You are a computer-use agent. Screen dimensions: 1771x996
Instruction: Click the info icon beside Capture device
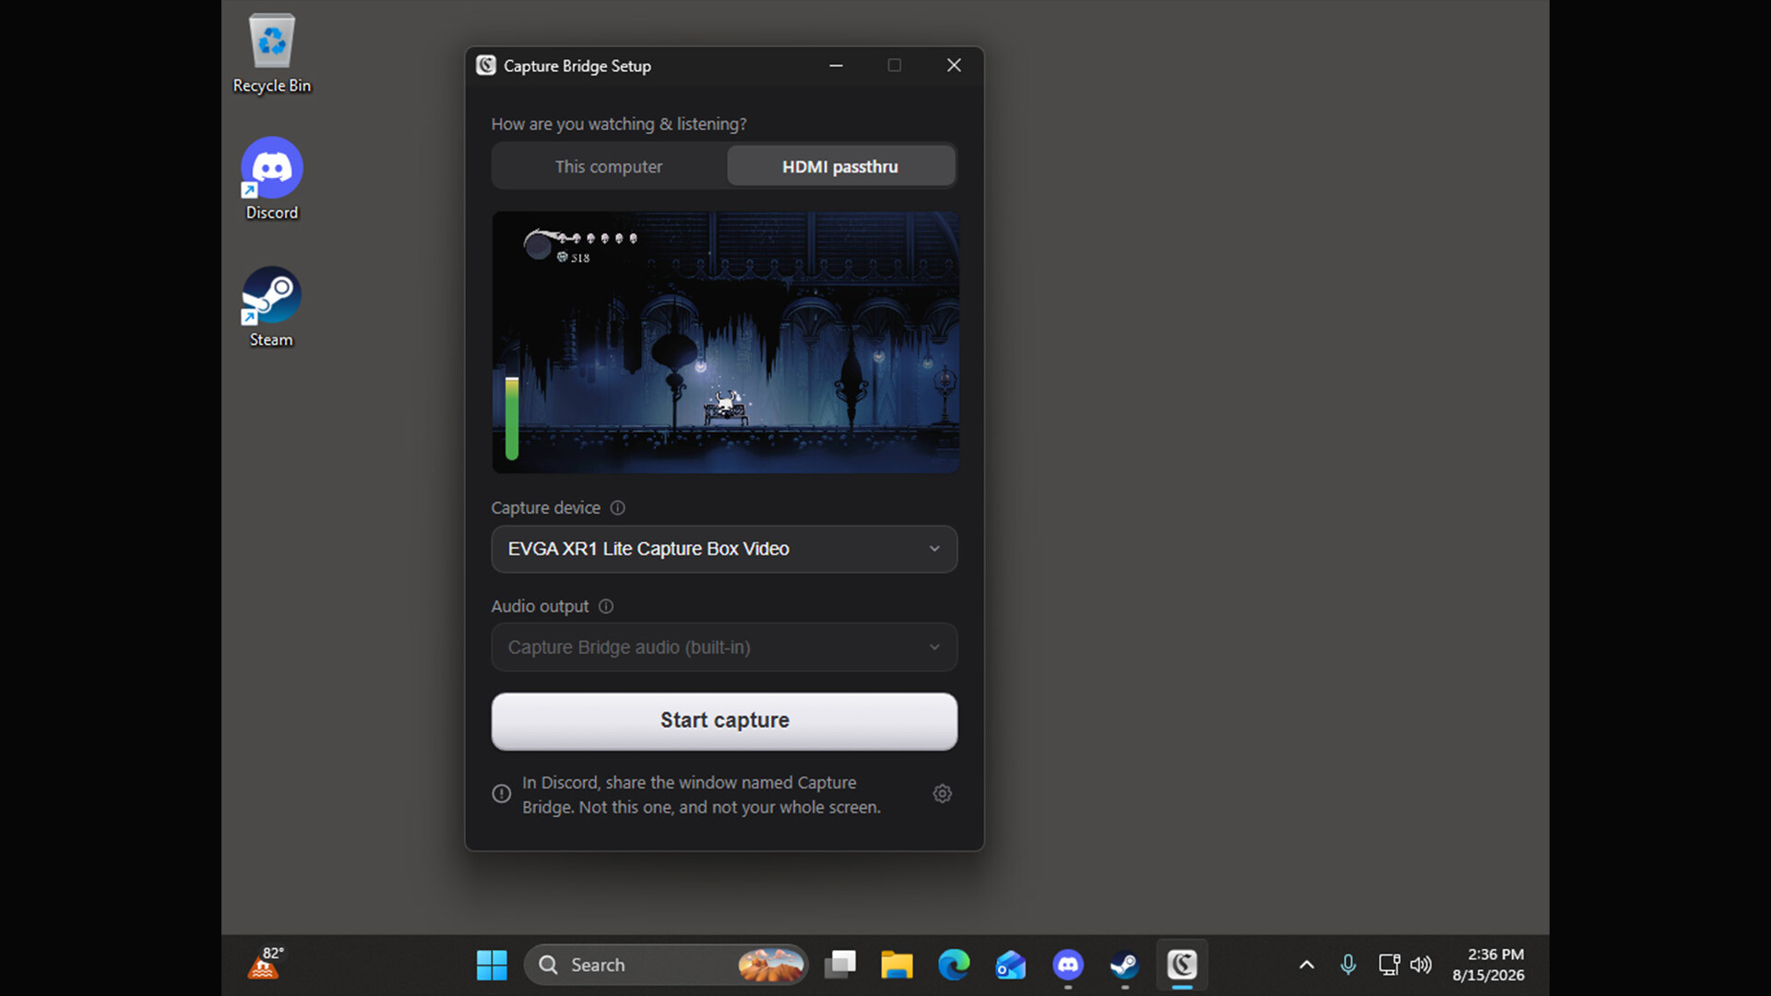pyautogui.click(x=617, y=507)
